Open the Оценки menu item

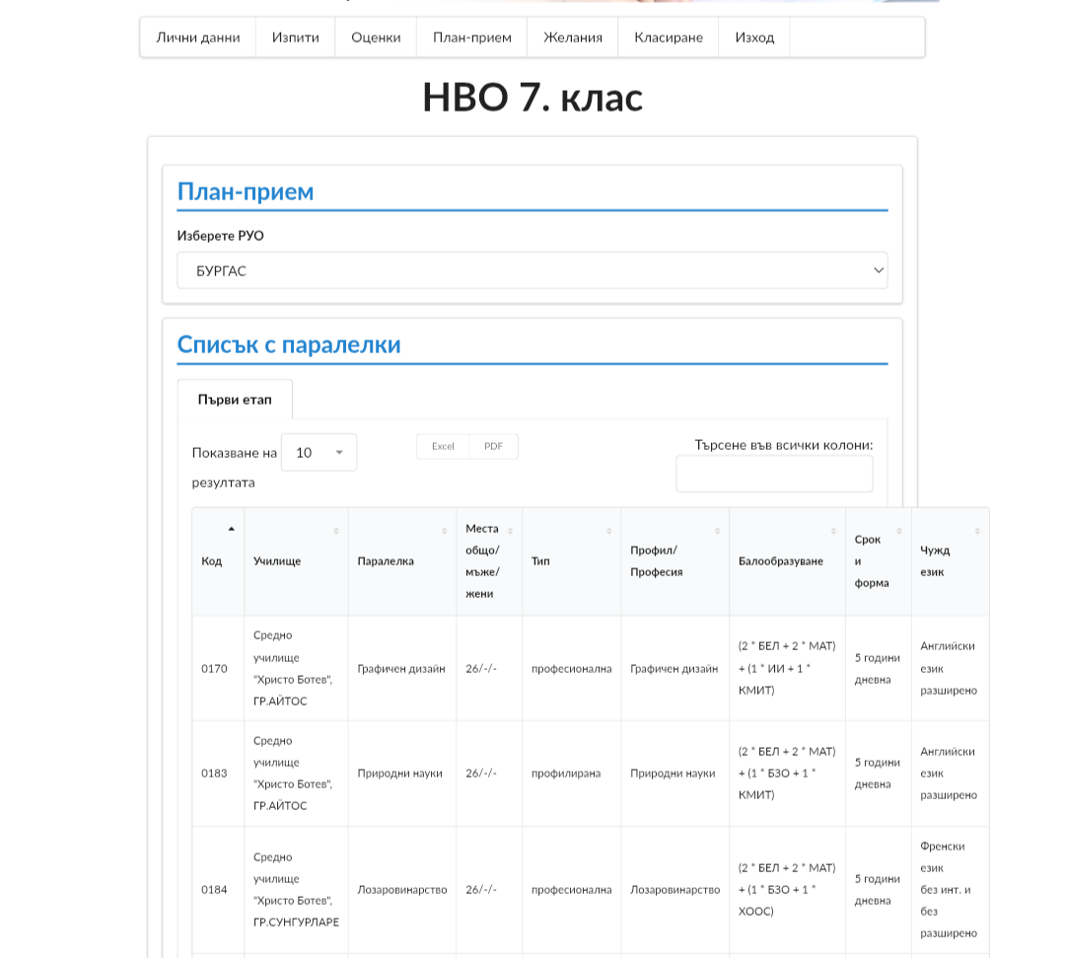tap(376, 37)
